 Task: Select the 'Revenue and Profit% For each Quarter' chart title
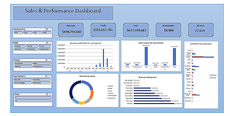pos(86,43)
